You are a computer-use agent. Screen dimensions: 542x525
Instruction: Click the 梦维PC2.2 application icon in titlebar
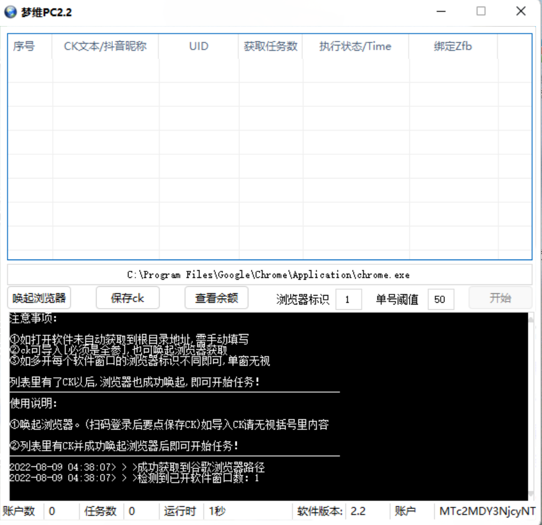click(x=9, y=11)
